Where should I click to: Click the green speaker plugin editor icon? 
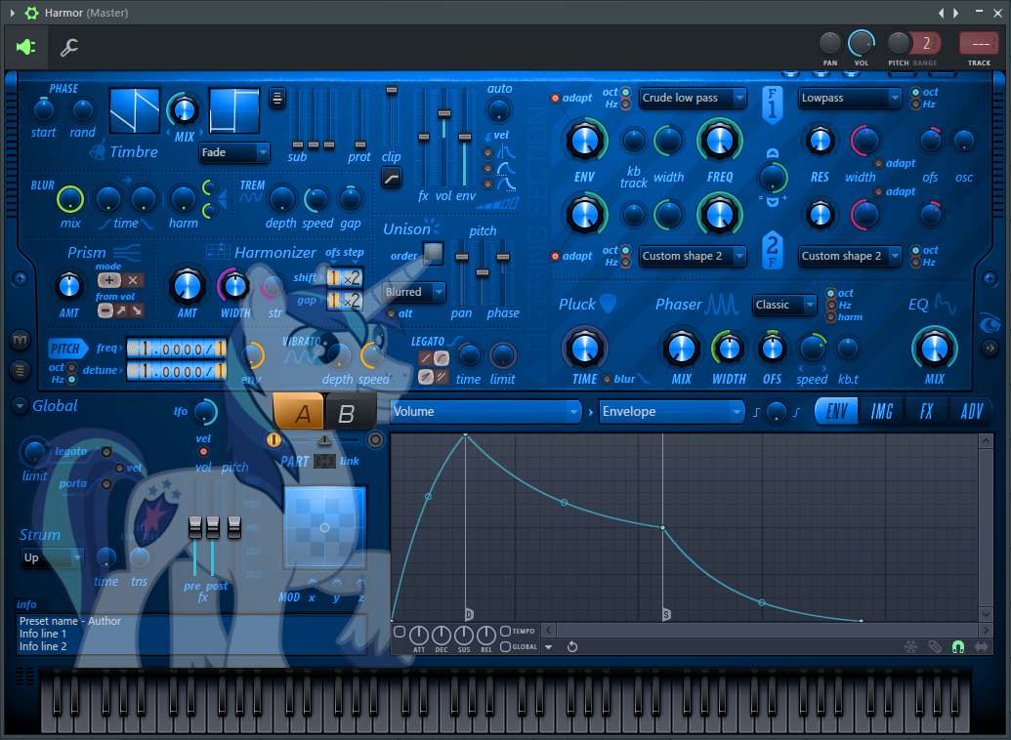25,47
